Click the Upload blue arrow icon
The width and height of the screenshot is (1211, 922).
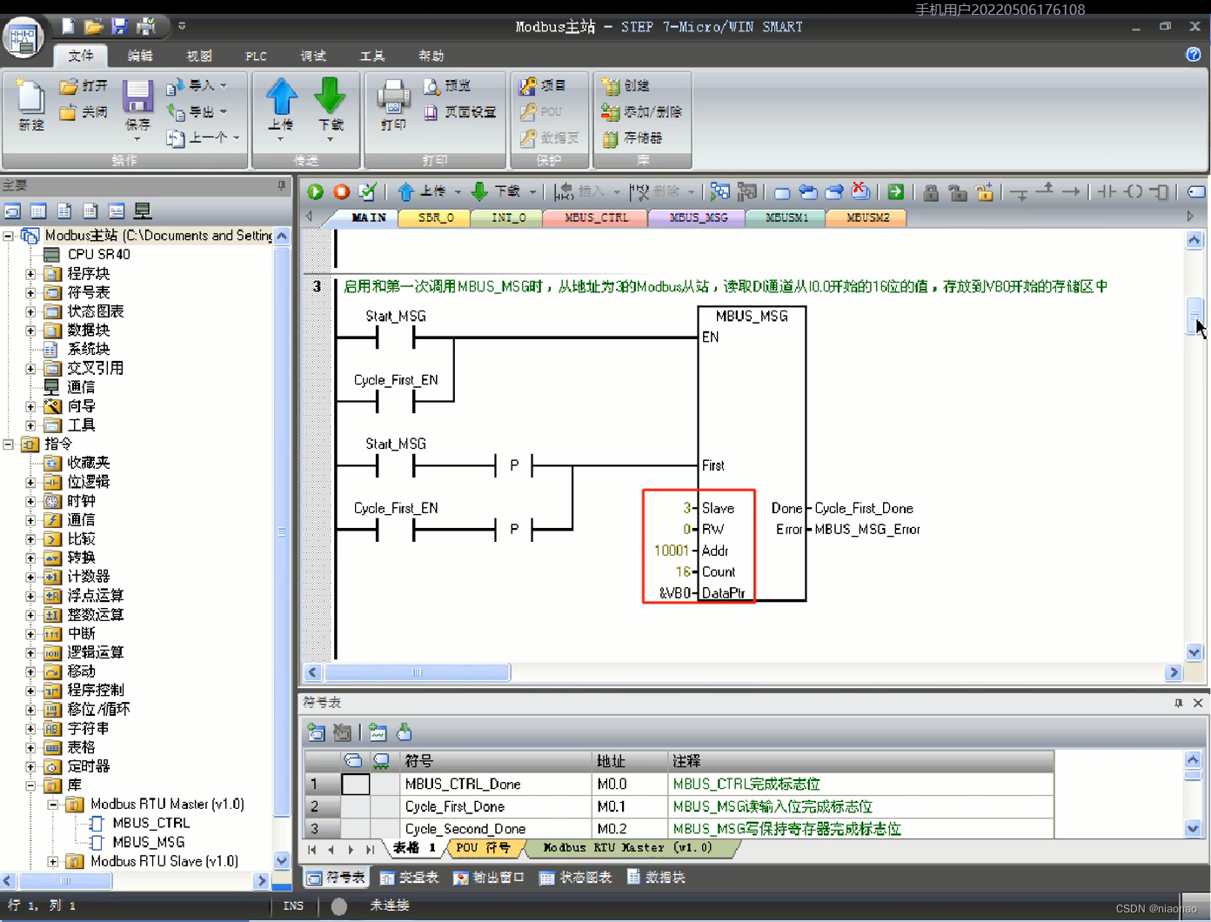click(281, 104)
